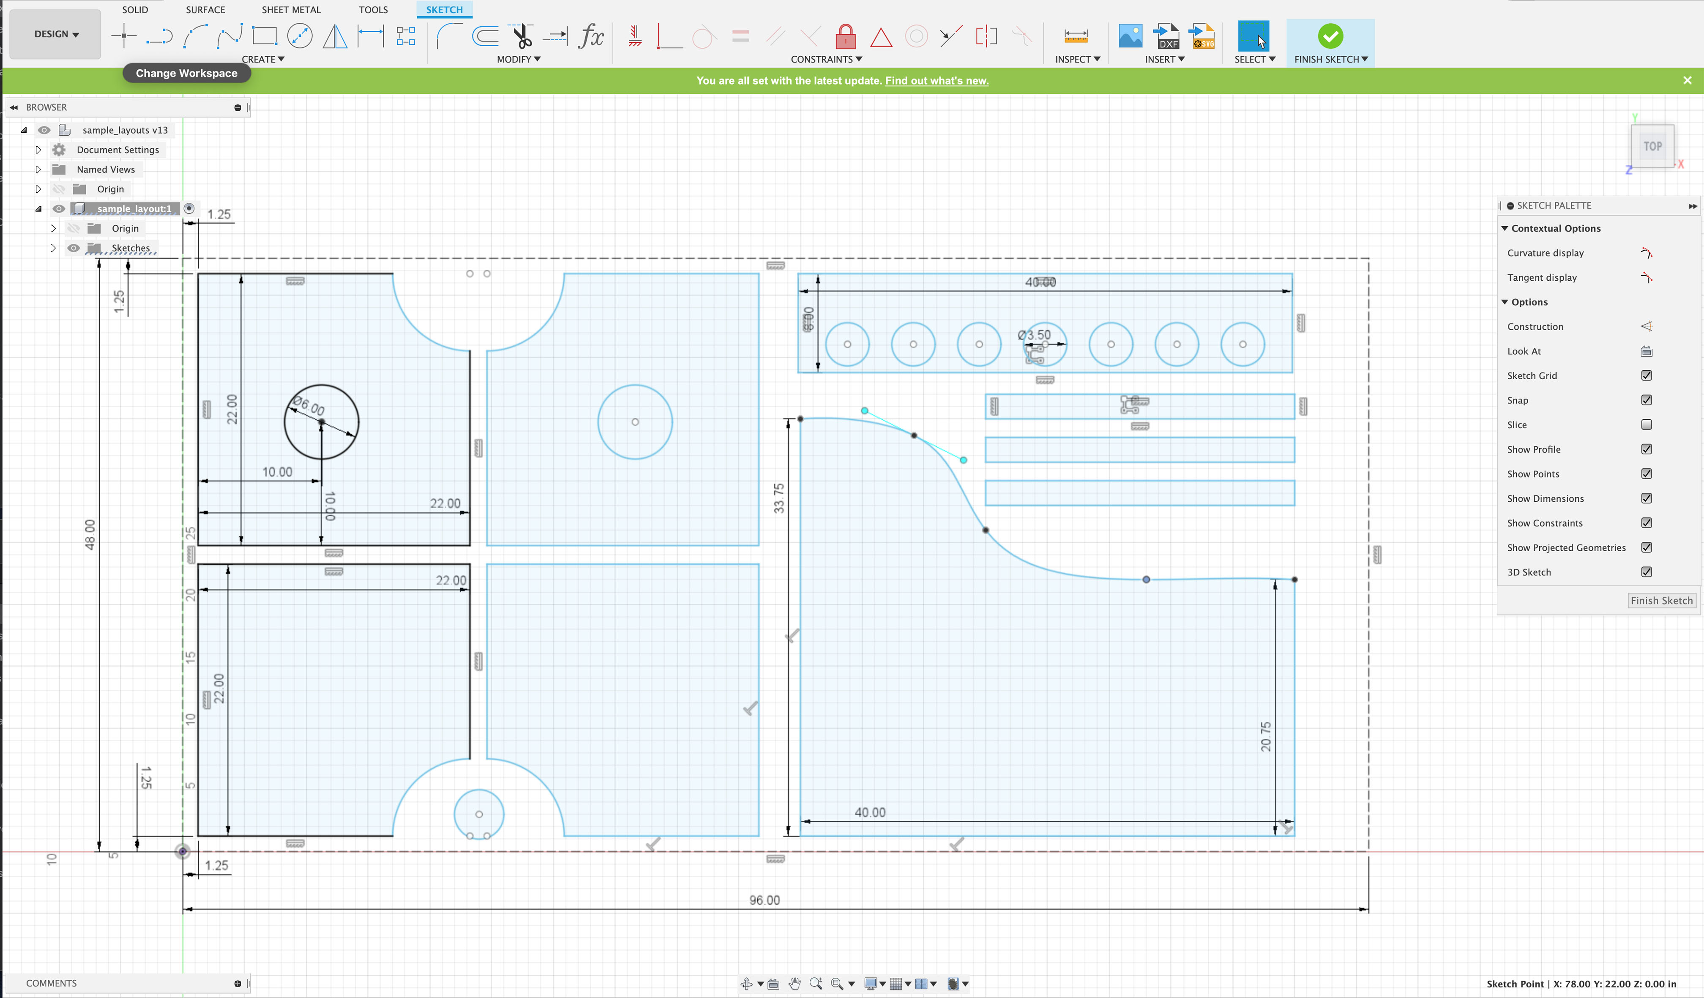Screen dimensions: 1704x998
Task: Click the Insert DXF icon
Action: (1166, 36)
